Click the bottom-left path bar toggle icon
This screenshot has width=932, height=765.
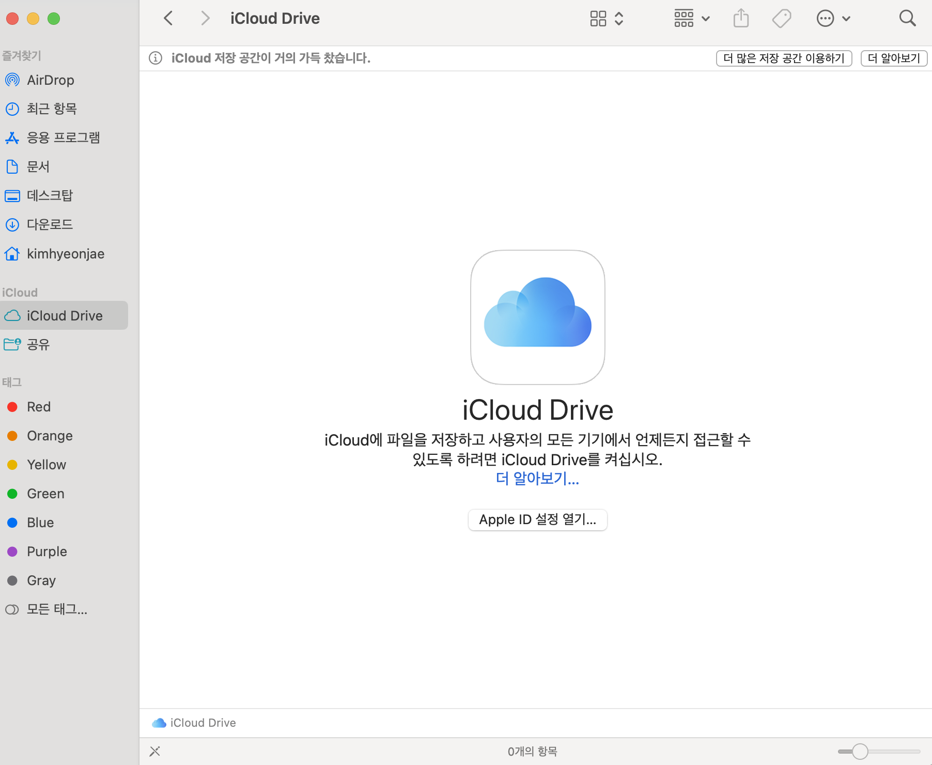pyautogui.click(x=155, y=751)
